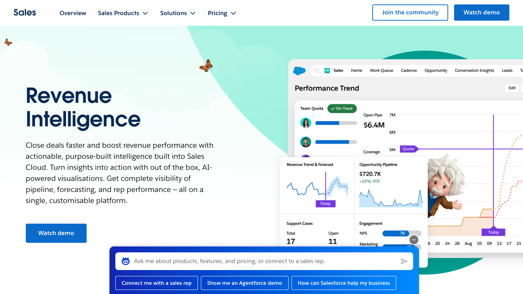The width and height of the screenshot is (523, 294).
Task: Open the app launcher dots grid icon
Action: 318,70
